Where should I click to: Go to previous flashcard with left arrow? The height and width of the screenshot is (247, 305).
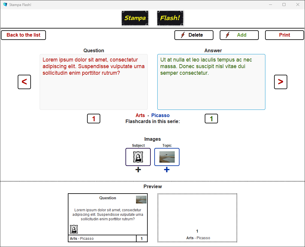(x=24, y=82)
